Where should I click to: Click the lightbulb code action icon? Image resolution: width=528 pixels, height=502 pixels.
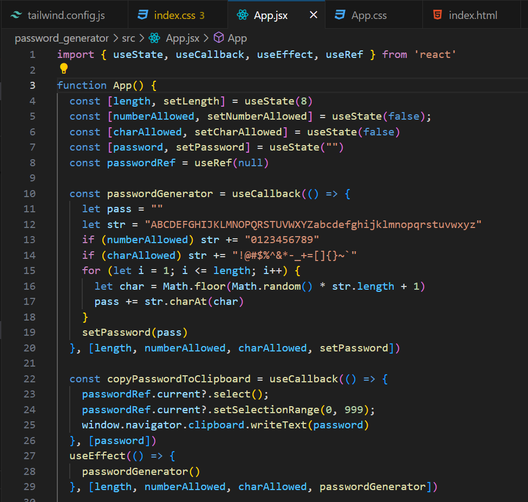63,68
